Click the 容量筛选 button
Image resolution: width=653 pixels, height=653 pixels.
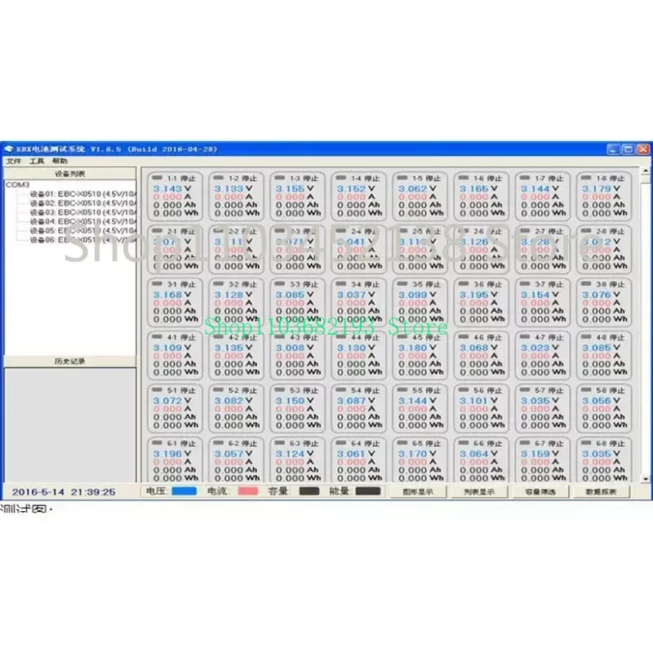[x=540, y=492]
